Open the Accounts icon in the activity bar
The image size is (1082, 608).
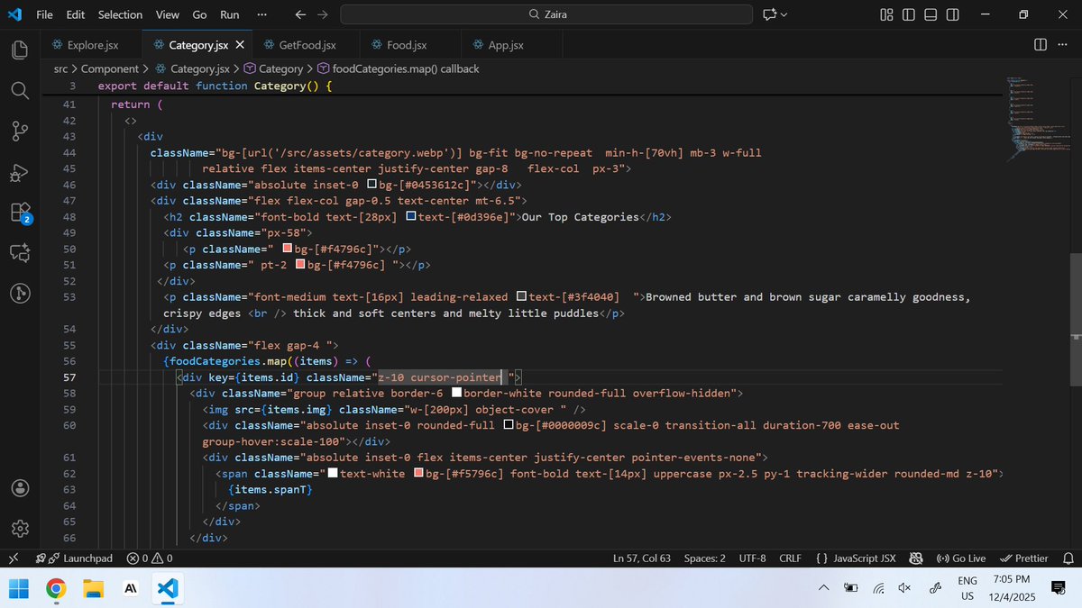point(20,487)
